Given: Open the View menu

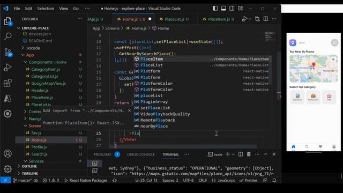Looking at the screenshot, I should [63, 9].
